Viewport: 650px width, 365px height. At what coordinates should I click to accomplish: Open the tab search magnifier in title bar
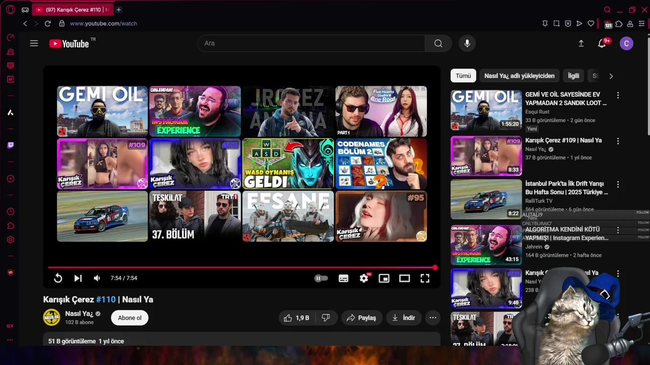point(607,10)
